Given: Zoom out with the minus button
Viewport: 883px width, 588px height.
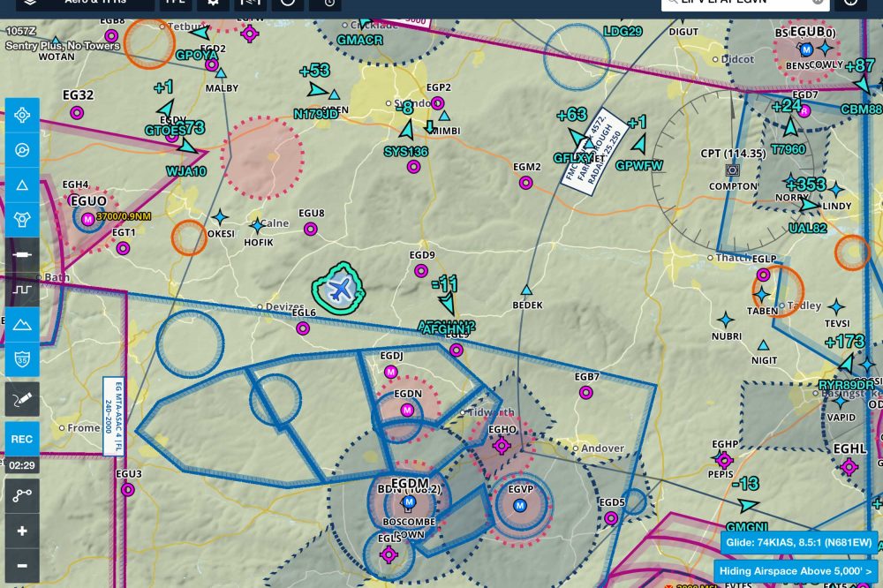Looking at the screenshot, I should 22,565.
